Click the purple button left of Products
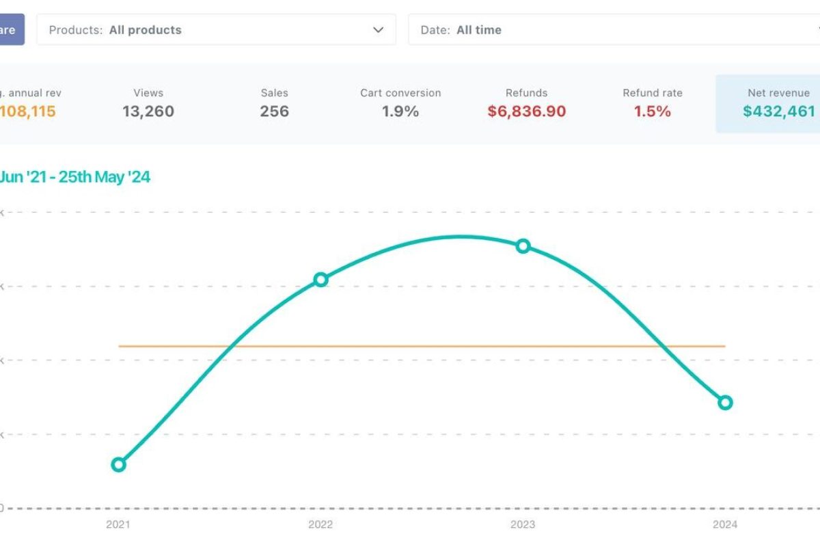 coord(10,30)
